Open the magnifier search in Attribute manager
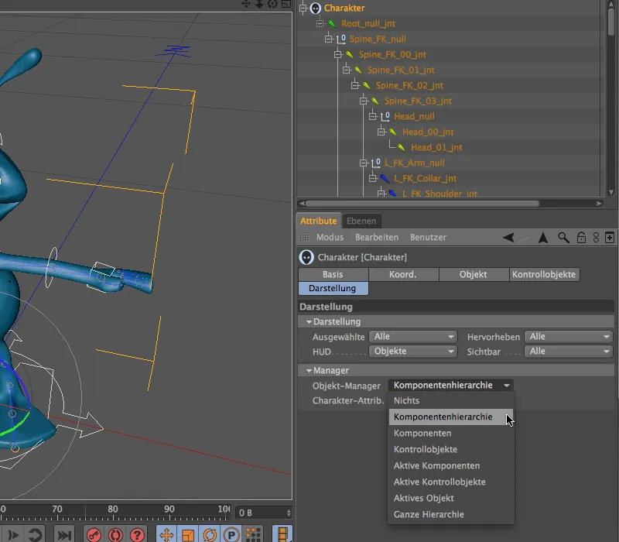 pos(563,238)
